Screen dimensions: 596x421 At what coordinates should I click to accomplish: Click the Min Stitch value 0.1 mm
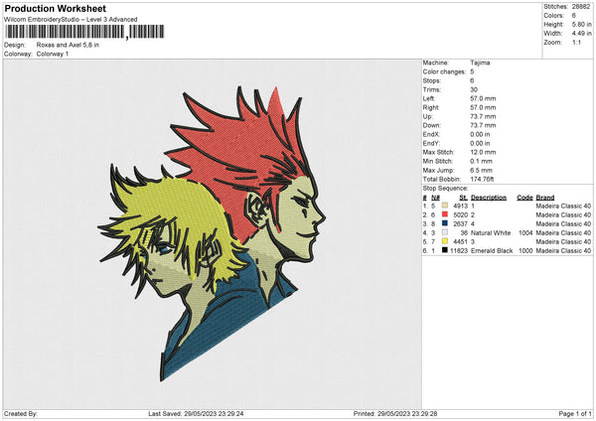(481, 161)
